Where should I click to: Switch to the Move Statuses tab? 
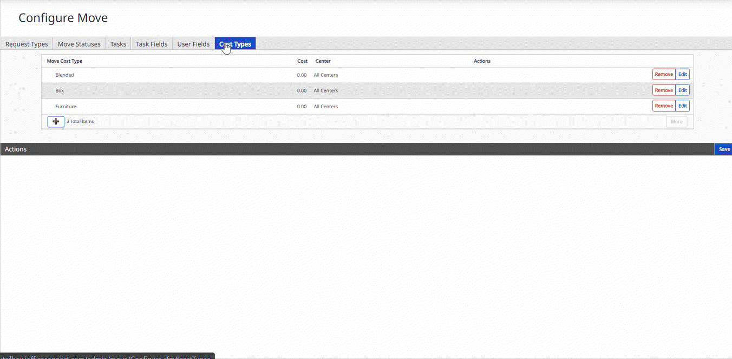point(79,44)
